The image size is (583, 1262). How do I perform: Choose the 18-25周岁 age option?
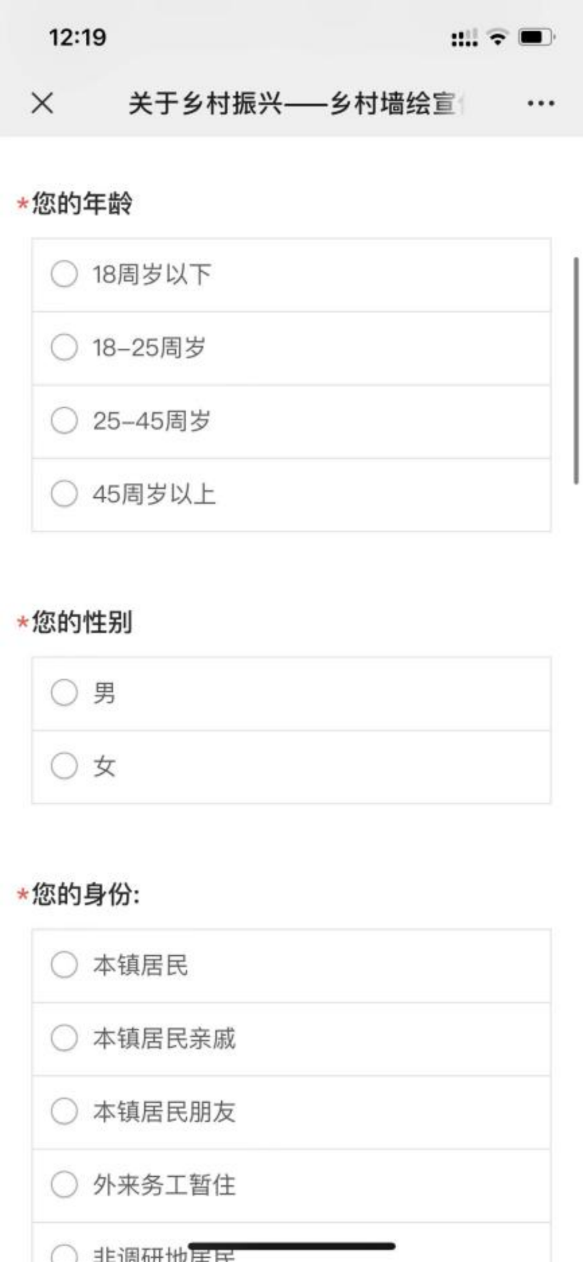tap(64, 347)
